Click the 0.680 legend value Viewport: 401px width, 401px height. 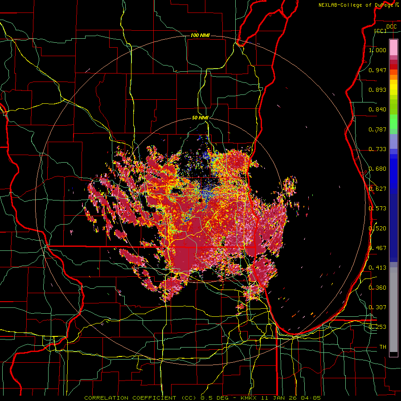pos(377,169)
